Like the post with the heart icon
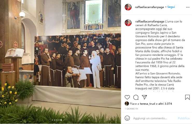Viewport: 192px width, 124px height. coord(127,97)
